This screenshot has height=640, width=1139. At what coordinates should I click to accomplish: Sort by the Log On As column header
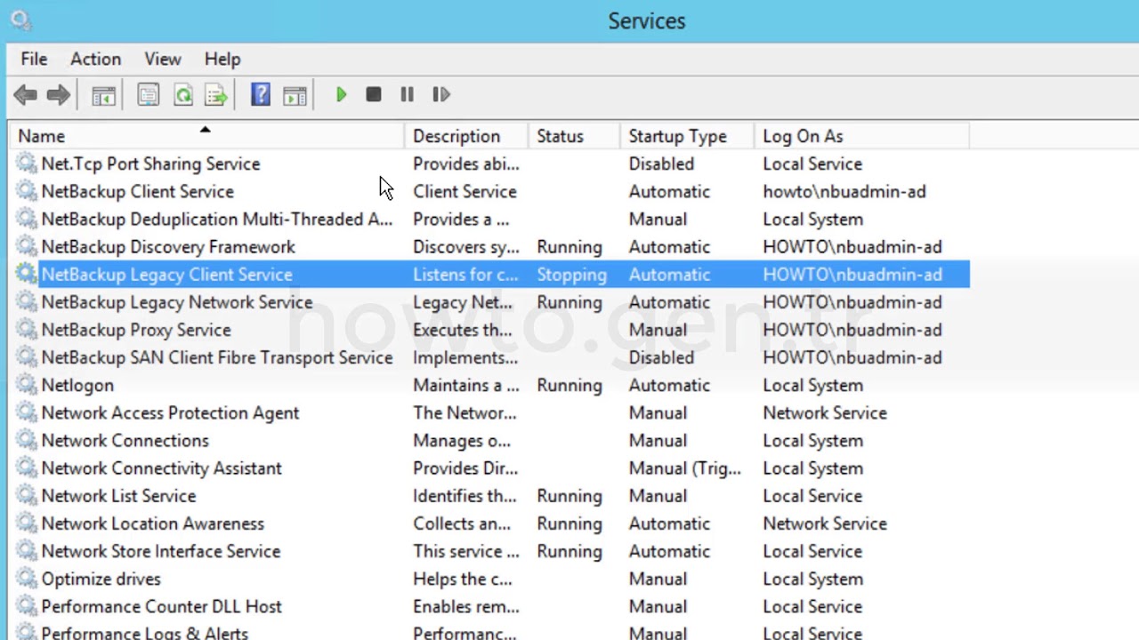point(861,136)
